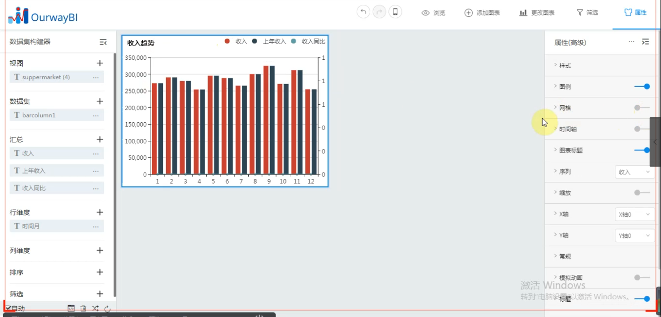This screenshot has width=661, height=317.
Task: Open more options for barcolumn1
Action: [x=96, y=115]
